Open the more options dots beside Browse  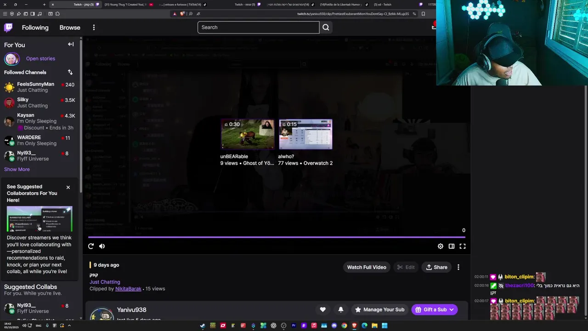pyautogui.click(x=94, y=28)
